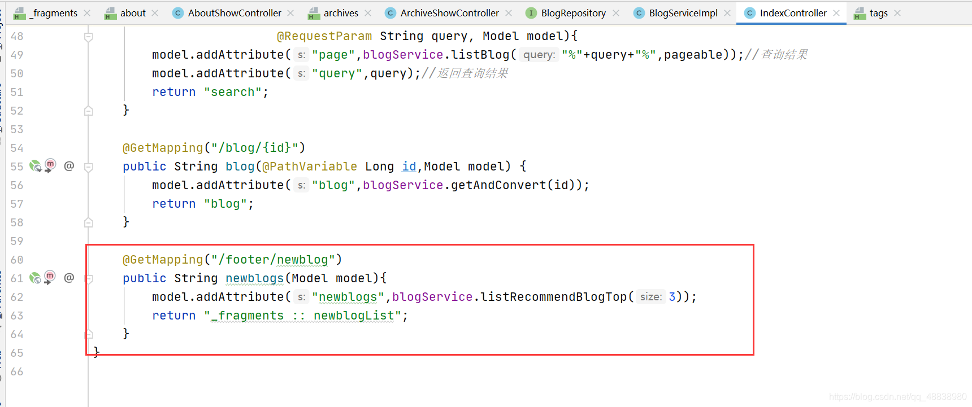Collapse the fold end marker at line 64
Image resolution: width=972 pixels, height=407 pixels.
(88, 334)
